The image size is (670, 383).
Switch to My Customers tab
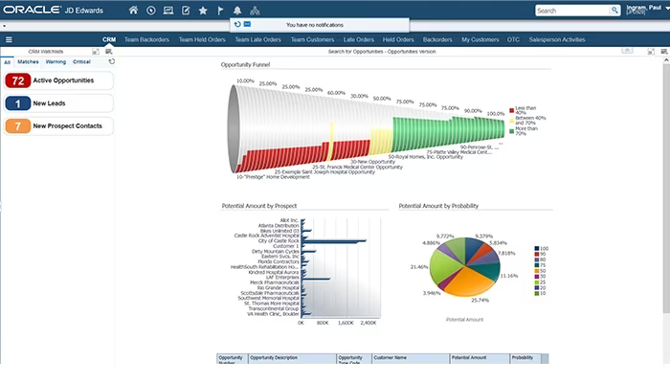pyautogui.click(x=480, y=40)
